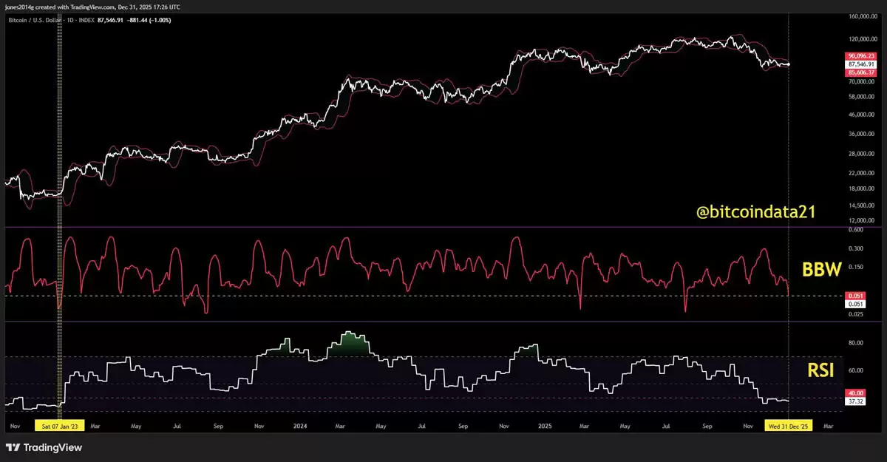Select the Wed 31 Dec '25 date marker
Image resolution: width=887 pixels, height=462 pixels.
click(789, 426)
